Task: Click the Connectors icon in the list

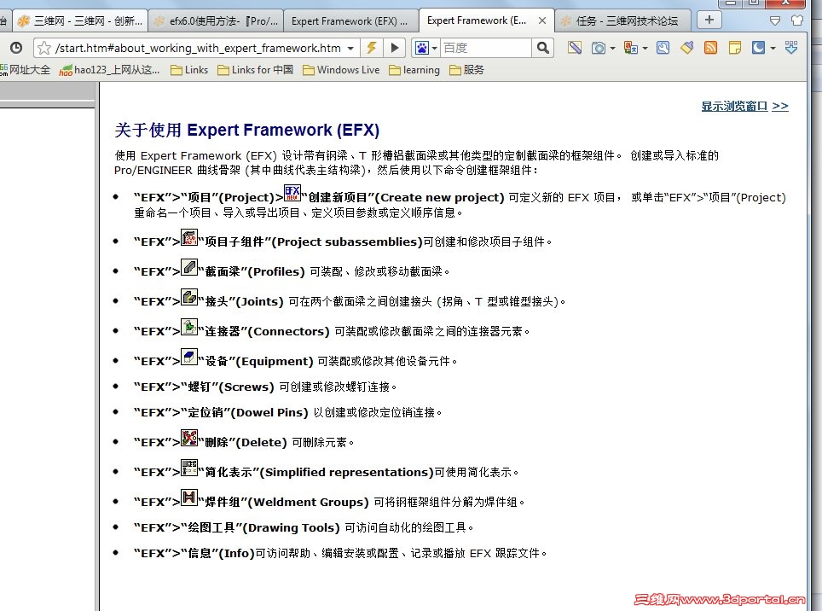Action: (189, 327)
